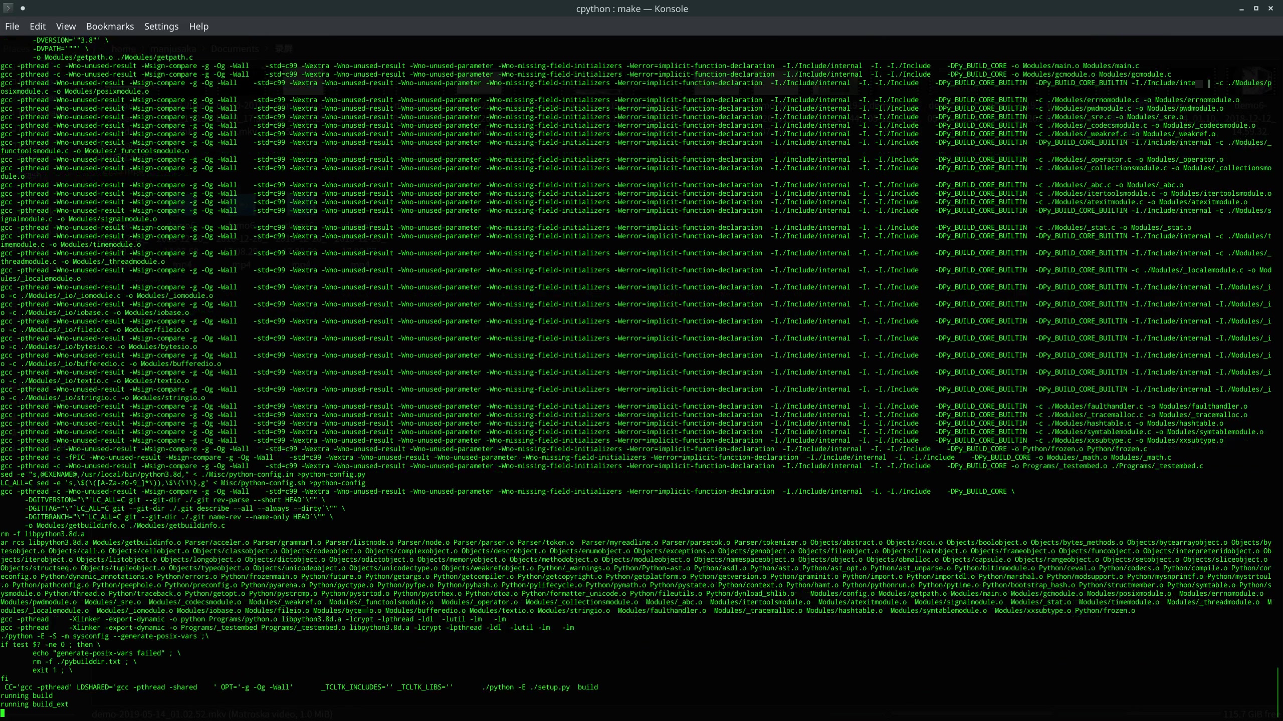
Task: Open the Help menu
Action: [x=198, y=27]
